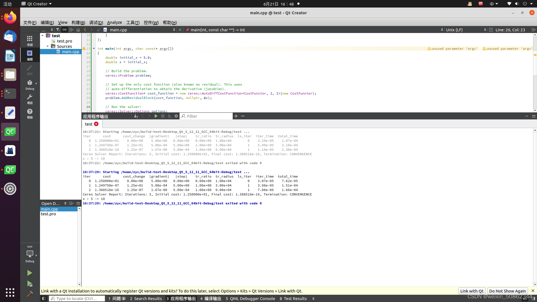This screenshot has height=302, width=537.
Task: Clear the application output pane
Action: [x=136, y=116]
